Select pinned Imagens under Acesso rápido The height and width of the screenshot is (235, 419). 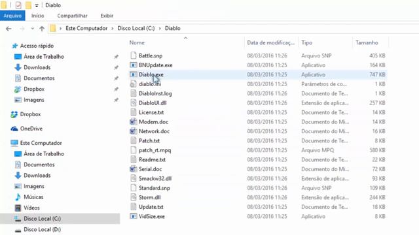pos(34,100)
